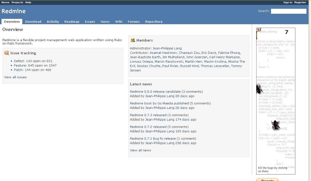The width and height of the screenshot is (311, 181).
Task: Open John Goerzen's profile
Action: (197, 57)
